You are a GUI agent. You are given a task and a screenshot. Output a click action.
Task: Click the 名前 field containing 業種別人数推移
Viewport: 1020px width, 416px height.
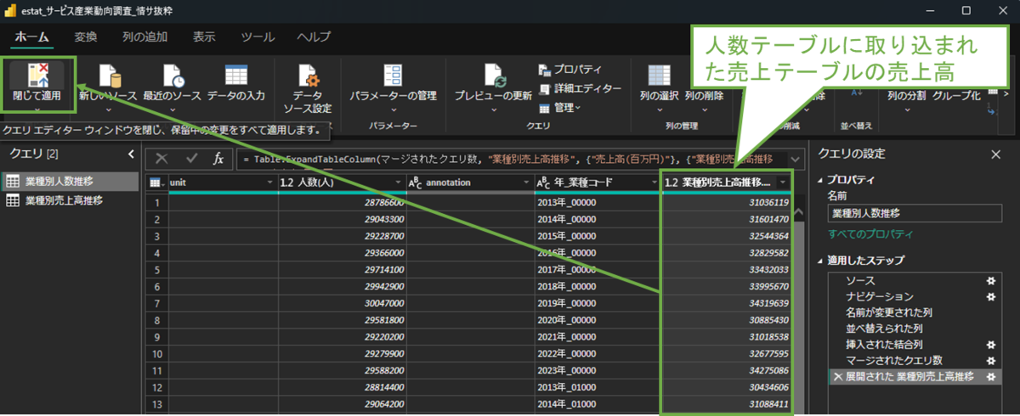[914, 213]
